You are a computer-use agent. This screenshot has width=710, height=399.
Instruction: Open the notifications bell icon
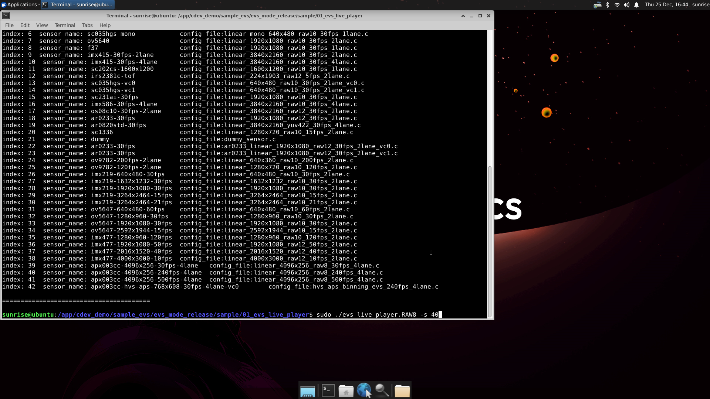pyautogui.click(x=636, y=5)
